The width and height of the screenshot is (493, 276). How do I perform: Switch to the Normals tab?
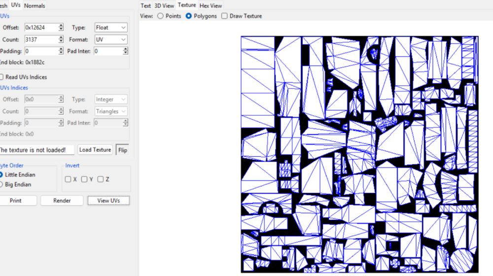pos(35,5)
